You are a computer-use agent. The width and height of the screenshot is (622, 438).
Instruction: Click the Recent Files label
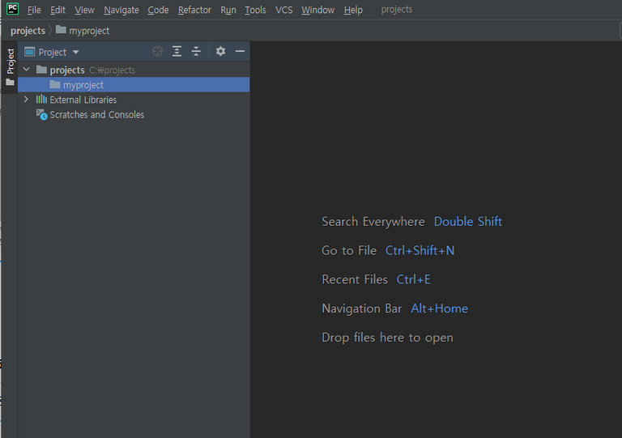tap(355, 279)
